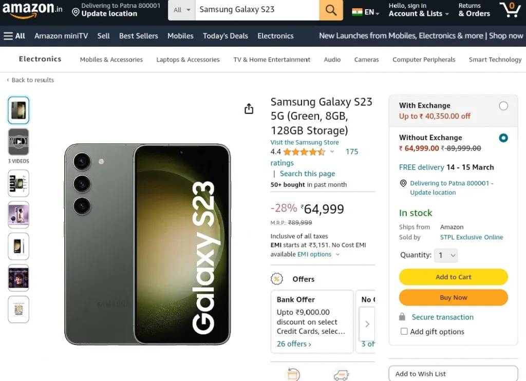526x381 pixels.
Task: Expand the EMI options chevron
Action: tap(337, 254)
